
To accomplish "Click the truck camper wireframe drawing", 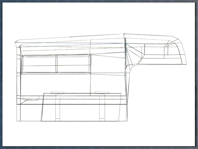I will (101, 77).
